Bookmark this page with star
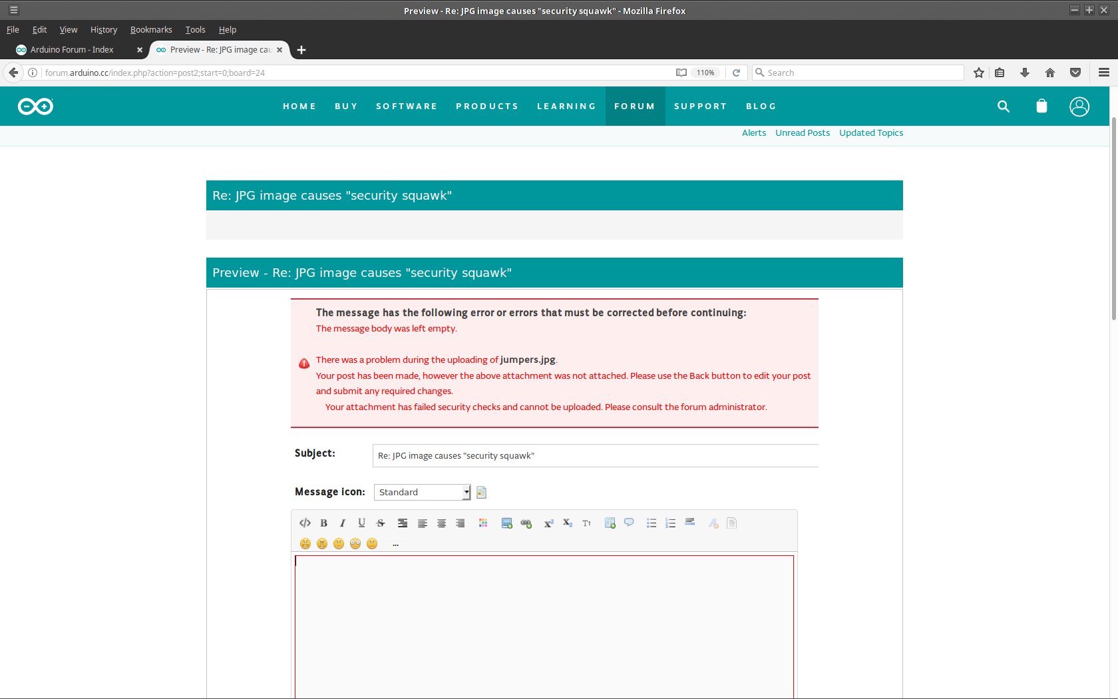 [979, 73]
